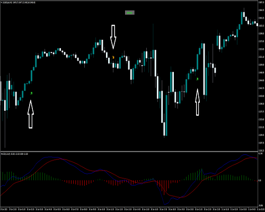Click the time axis at chart bottom

point(129,209)
